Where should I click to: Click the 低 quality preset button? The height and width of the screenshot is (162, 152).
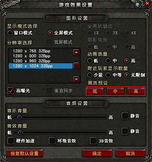95,91
